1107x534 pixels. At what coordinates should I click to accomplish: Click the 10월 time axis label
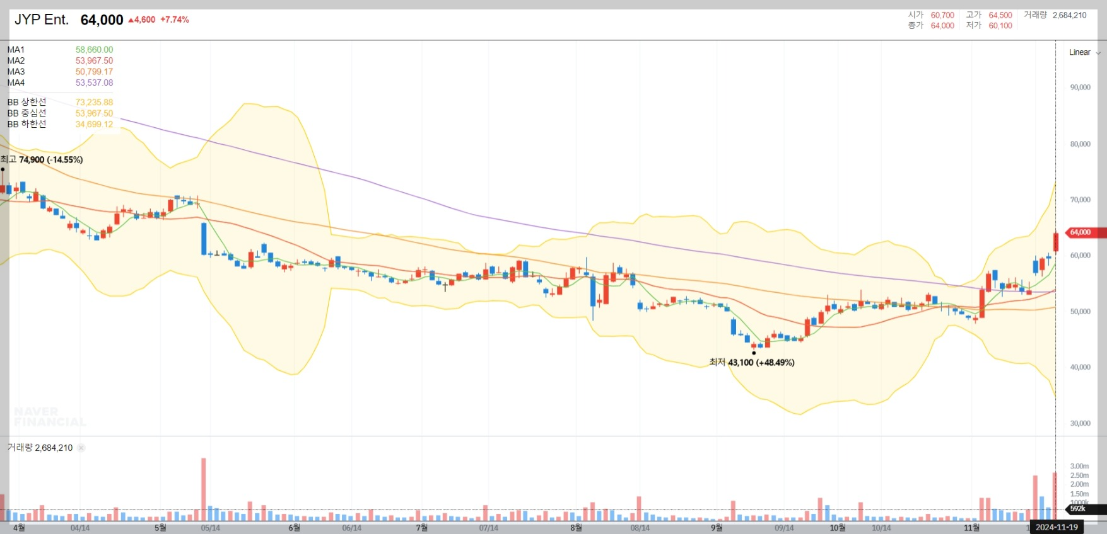pyautogui.click(x=838, y=528)
